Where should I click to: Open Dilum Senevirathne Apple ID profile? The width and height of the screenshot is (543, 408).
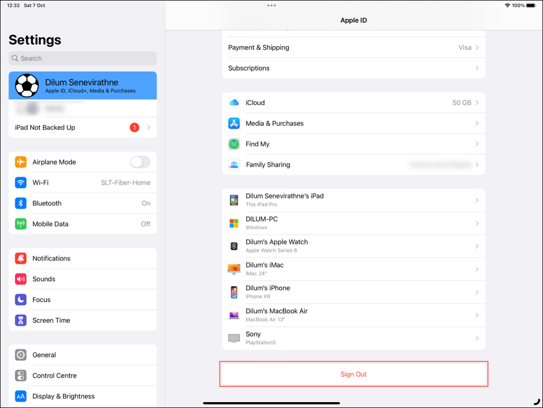tap(83, 85)
